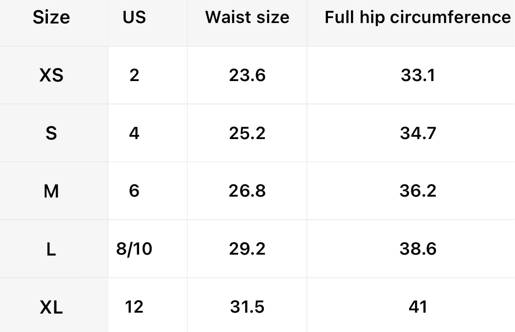Click the hip circumference 33.1 value
Screen dimensions: 515x332
click(x=417, y=75)
